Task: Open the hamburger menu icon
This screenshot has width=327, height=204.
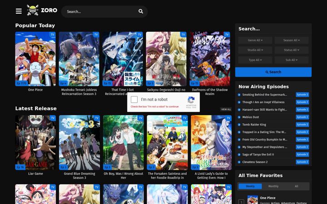Action: [x=19, y=11]
